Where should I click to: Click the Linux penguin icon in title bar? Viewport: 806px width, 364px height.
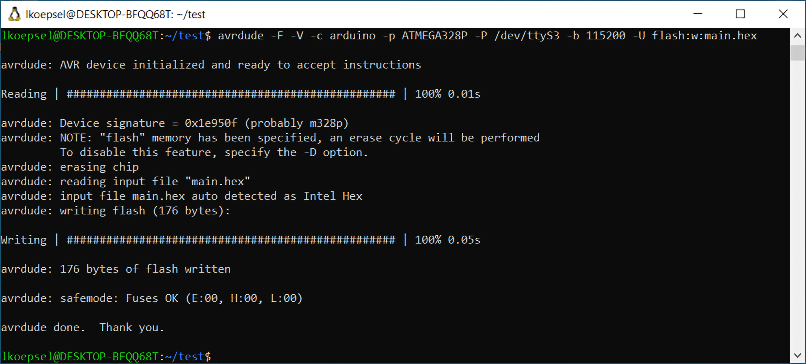point(14,14)
